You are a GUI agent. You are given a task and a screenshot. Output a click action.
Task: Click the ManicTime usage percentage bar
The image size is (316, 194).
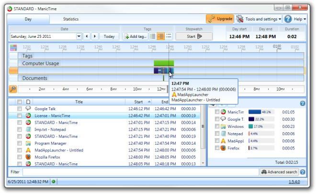pos(260,112)
